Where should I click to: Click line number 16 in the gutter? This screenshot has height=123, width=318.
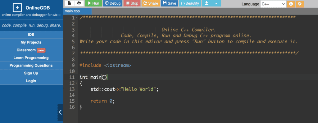tap(72, 107)
